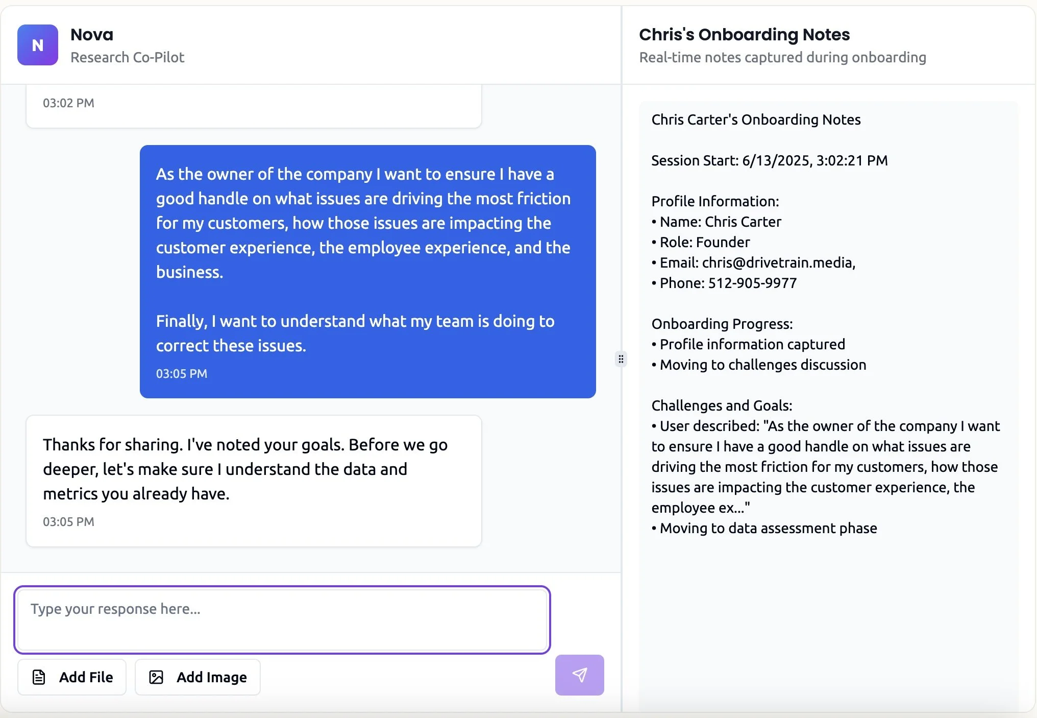Viewport: 1037px width, 718px height.
Task: Focus the "Type your response here" field
Action: tap(282, 619)
